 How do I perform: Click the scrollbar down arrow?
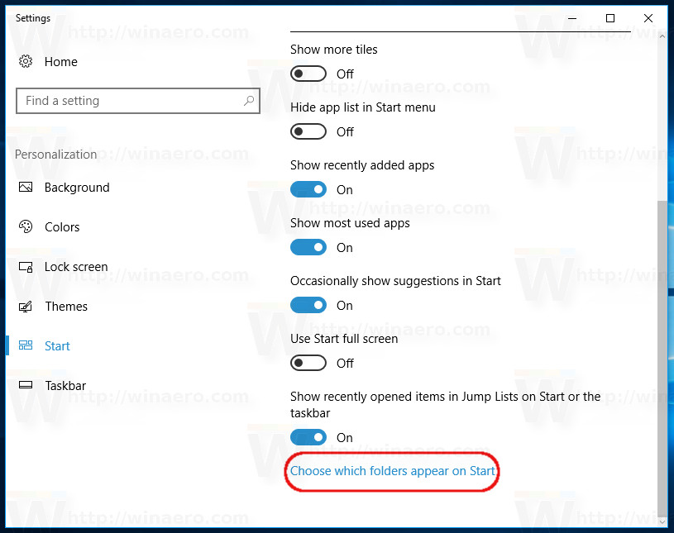point(664,523)
